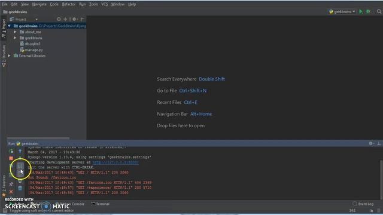Open the geekbrains run configuration dropdown
The image size is (383, 215).
click(342, 12)
